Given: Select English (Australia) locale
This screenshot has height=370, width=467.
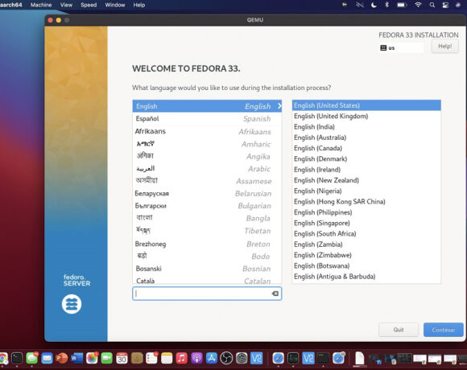Looking at the screenshot, I should (x=366, y=138).
